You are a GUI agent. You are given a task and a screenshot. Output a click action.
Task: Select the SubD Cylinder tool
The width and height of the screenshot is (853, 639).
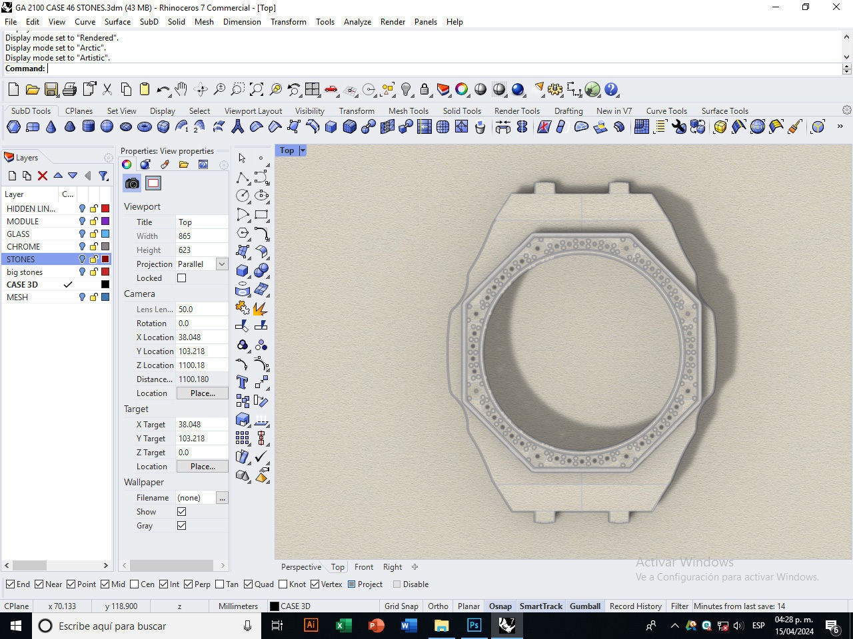89,126
